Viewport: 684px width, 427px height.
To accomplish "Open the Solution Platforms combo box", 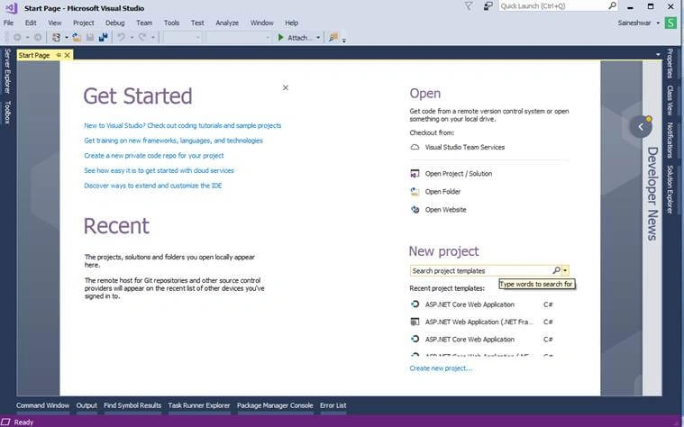I will (239, 38).
